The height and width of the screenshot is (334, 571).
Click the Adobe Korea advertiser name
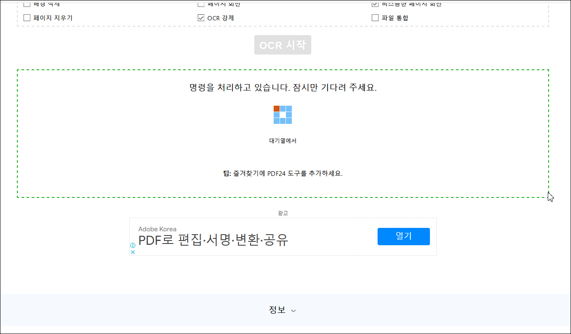pyautogui.click(x=158, y=229)
